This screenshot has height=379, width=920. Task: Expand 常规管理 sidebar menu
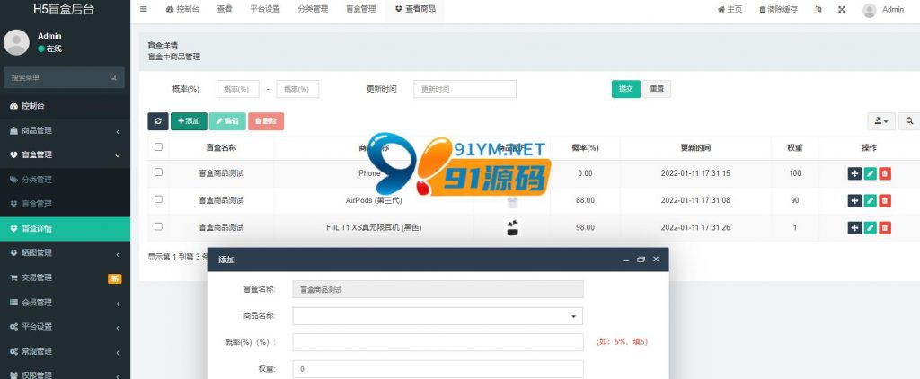(x=65, y=351)
